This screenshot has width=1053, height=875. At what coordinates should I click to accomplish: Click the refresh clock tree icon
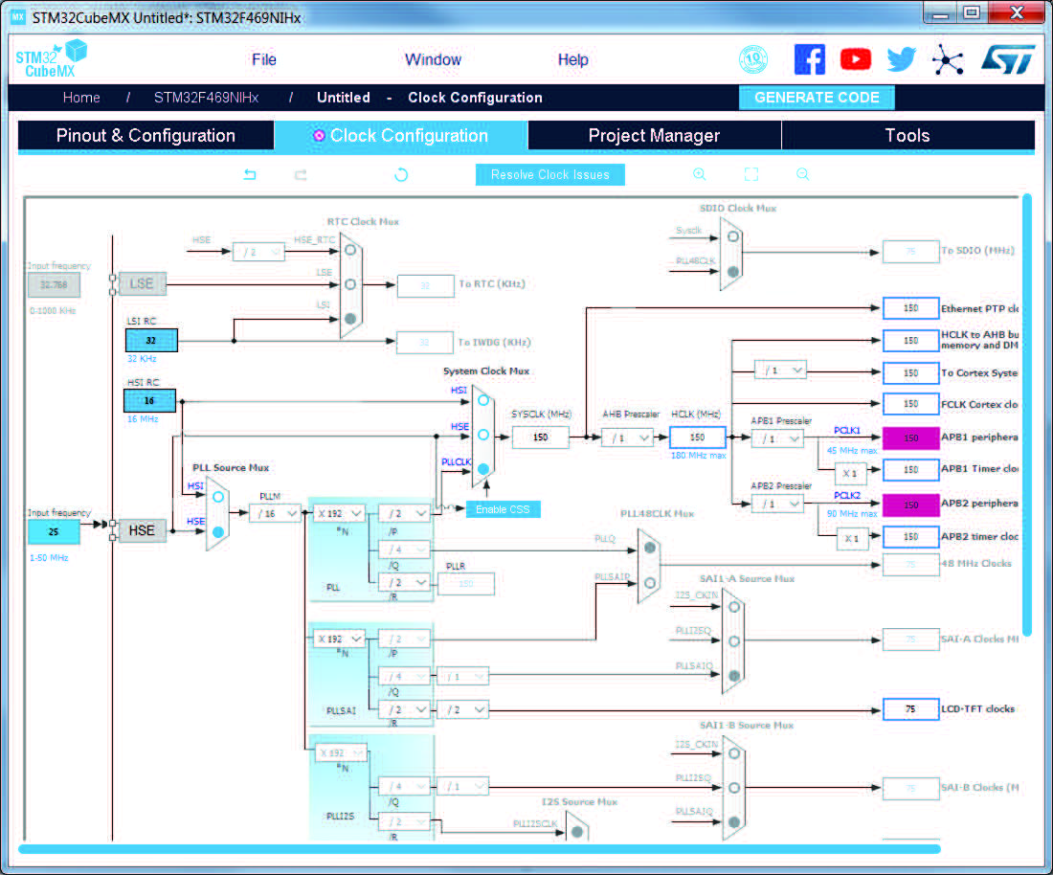coord(401,174)
